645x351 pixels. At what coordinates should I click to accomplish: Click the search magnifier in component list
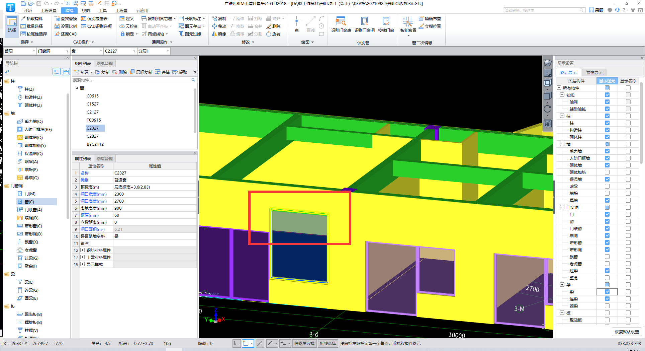(193, 80)
